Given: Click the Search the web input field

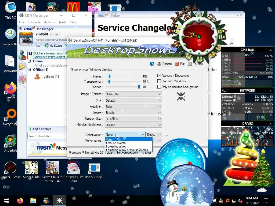Looking at the screenshot, I should coord(47,136).
